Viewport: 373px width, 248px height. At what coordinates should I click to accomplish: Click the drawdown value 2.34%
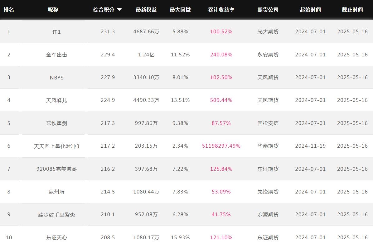click(180, 146)
